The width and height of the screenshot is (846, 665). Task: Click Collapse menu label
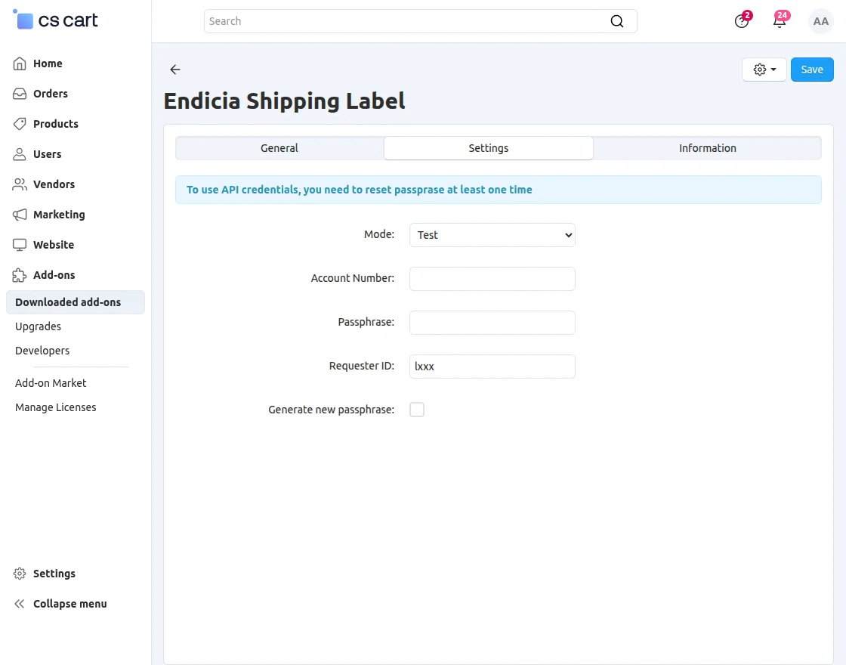70,604
